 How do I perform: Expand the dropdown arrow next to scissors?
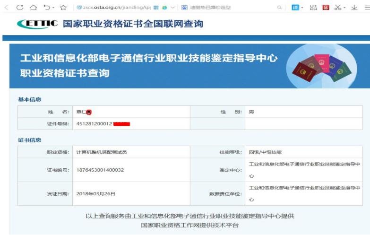(x=344, y=8)
